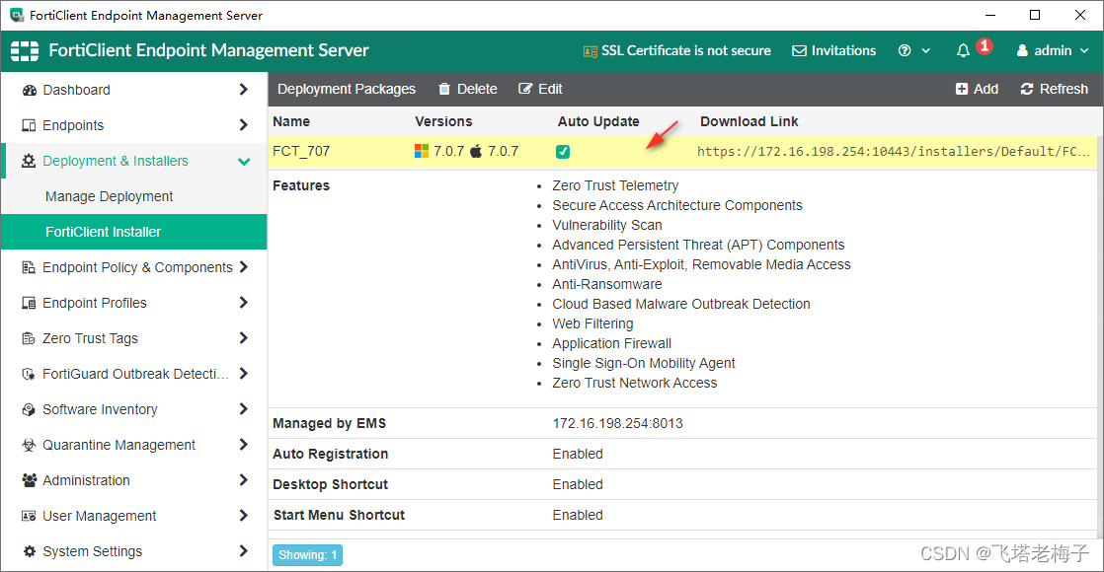Click the User Management ID card icon
This screenshot has height=572, width=1104.
(x=29, y=516)
